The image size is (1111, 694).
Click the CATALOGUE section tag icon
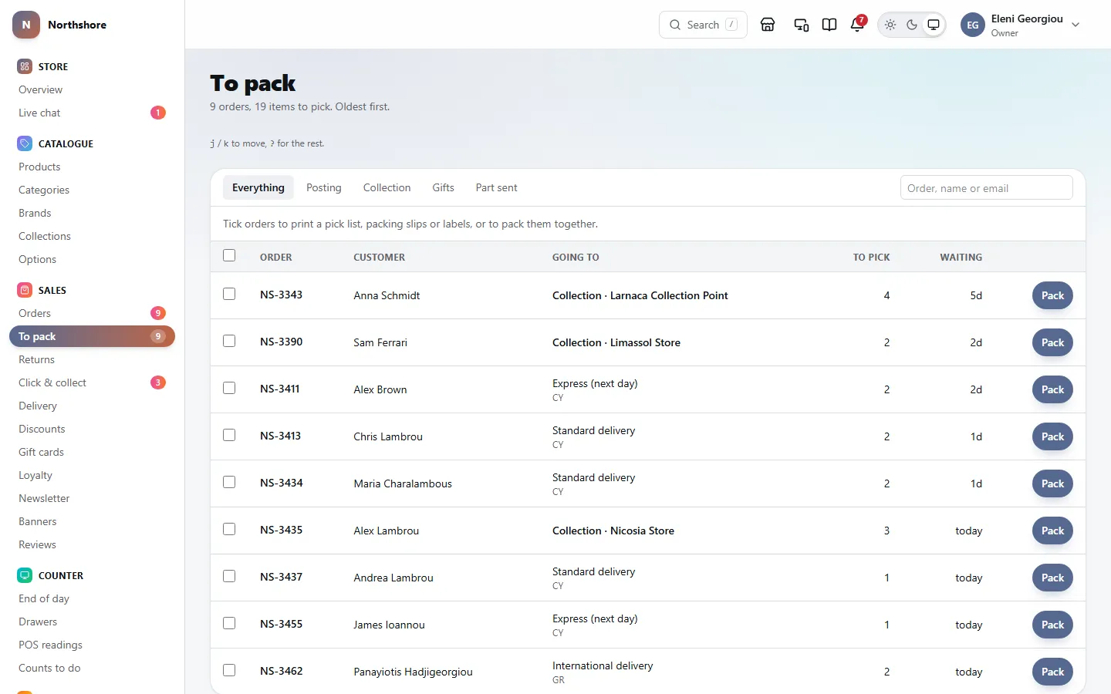pos(25,143)
